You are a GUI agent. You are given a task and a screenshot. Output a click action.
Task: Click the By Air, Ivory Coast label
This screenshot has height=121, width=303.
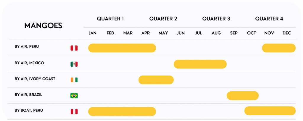click(x=35, y=79)
